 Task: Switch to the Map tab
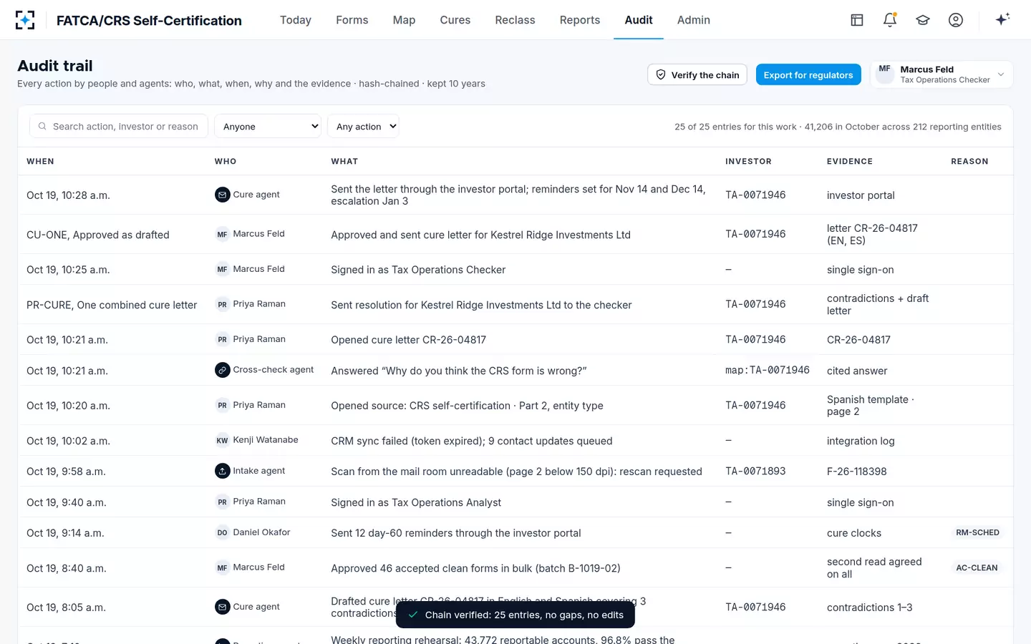(404, 20)
